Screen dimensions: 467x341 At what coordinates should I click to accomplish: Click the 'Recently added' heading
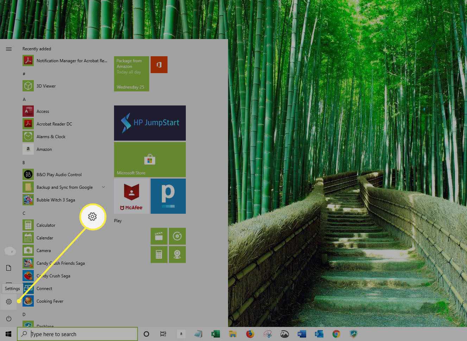click(37, 49)
